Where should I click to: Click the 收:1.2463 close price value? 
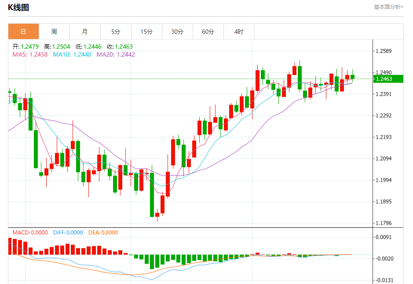pos(120,47)
